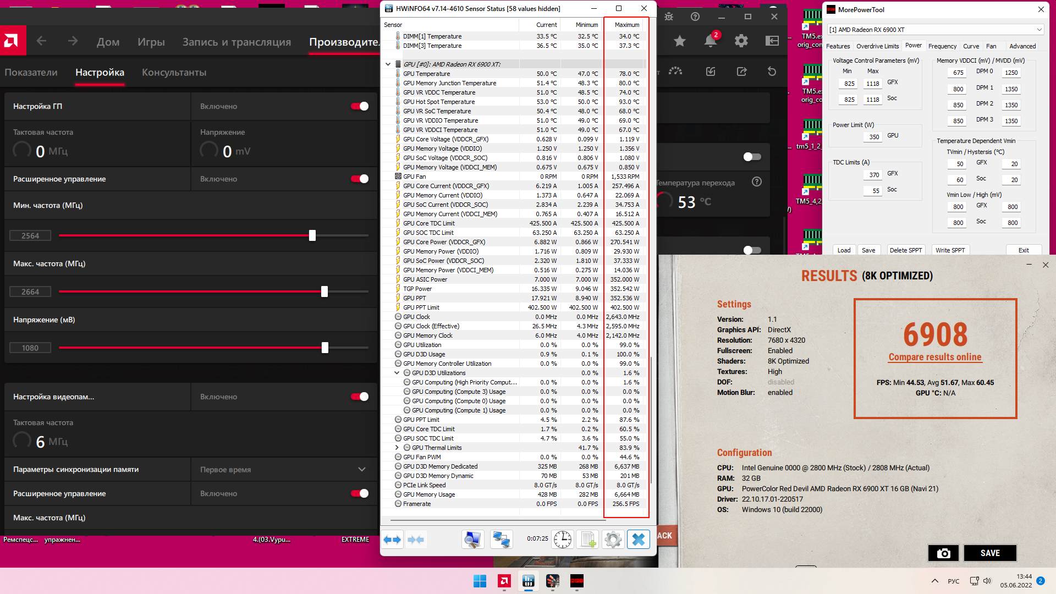Click the HWiNFO log file icon
1056x594 pixels.
pos(587,540)
